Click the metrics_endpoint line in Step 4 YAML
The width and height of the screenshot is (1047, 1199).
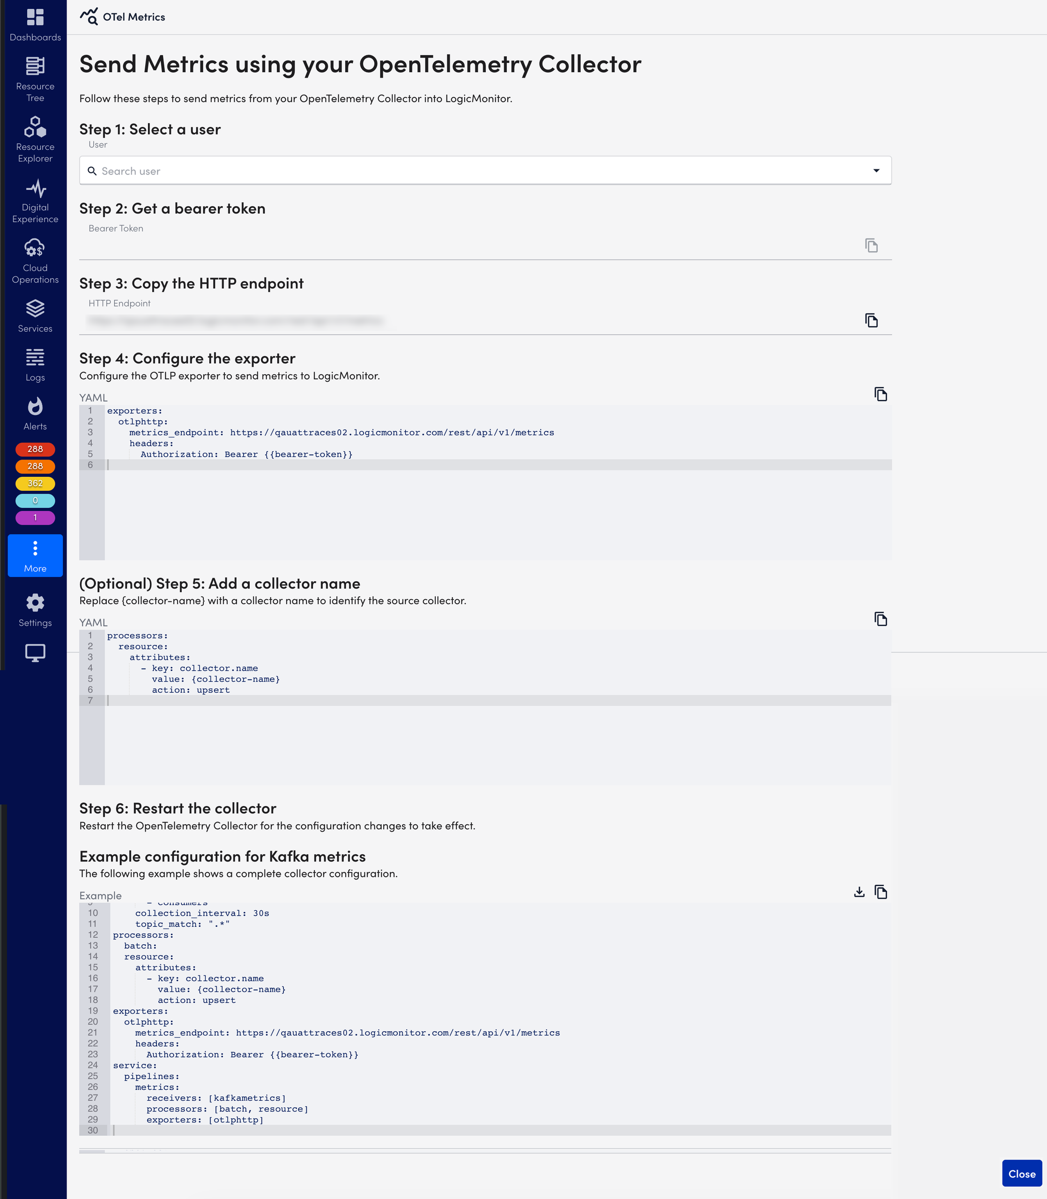(342, 433)
